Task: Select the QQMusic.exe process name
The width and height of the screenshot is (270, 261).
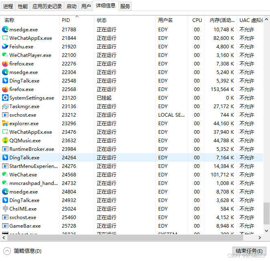Action: pyautogui.click(x=25, y=141)
